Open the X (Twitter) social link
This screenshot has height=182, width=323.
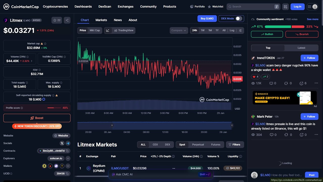(x=62, y=143)
